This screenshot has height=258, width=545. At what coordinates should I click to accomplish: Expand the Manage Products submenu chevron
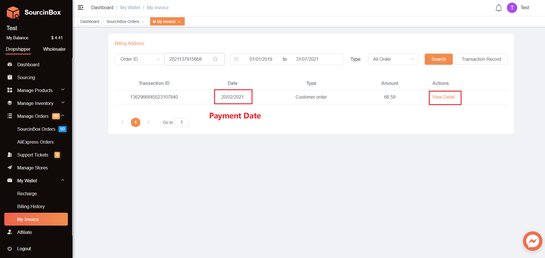coord(63,90)
